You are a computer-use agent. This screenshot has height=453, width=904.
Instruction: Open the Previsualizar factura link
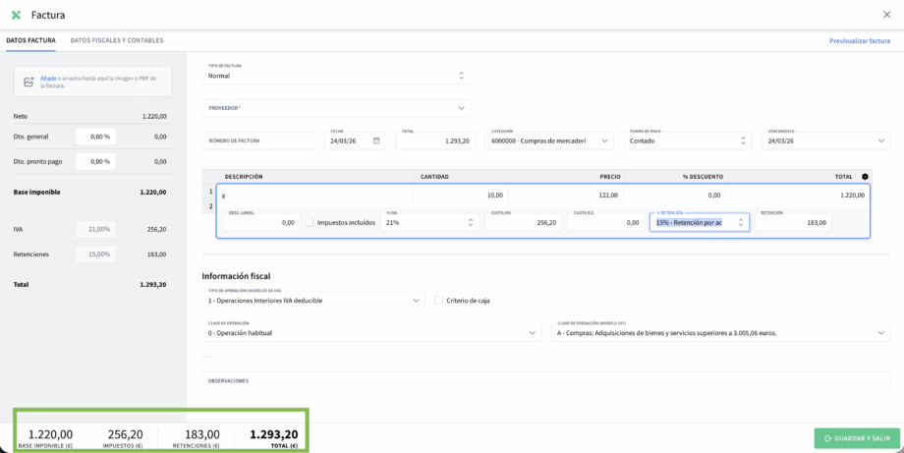[x=859, y=41]
